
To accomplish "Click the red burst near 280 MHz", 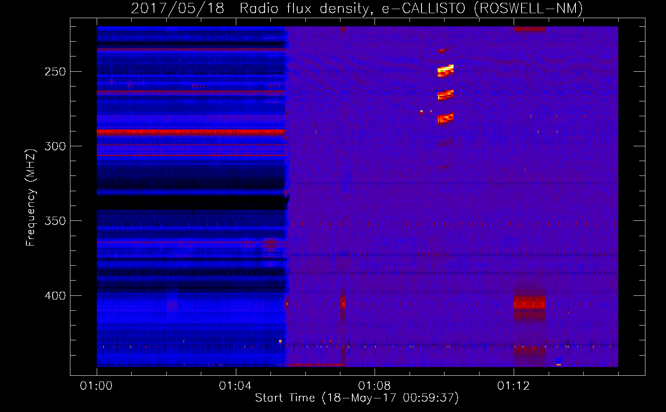I will pyautogui.click(x=445, y=119).
